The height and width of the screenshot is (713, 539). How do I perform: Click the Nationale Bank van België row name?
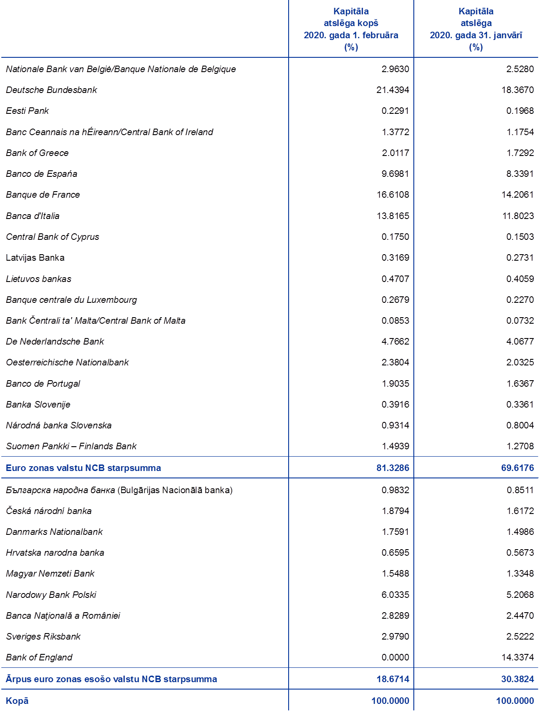121,69
